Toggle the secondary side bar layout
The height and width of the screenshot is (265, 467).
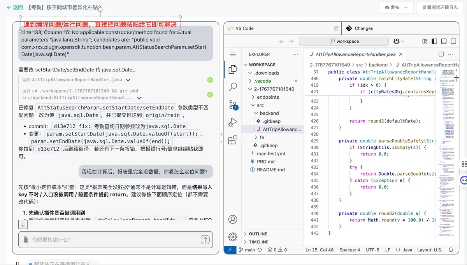(453, 41)
